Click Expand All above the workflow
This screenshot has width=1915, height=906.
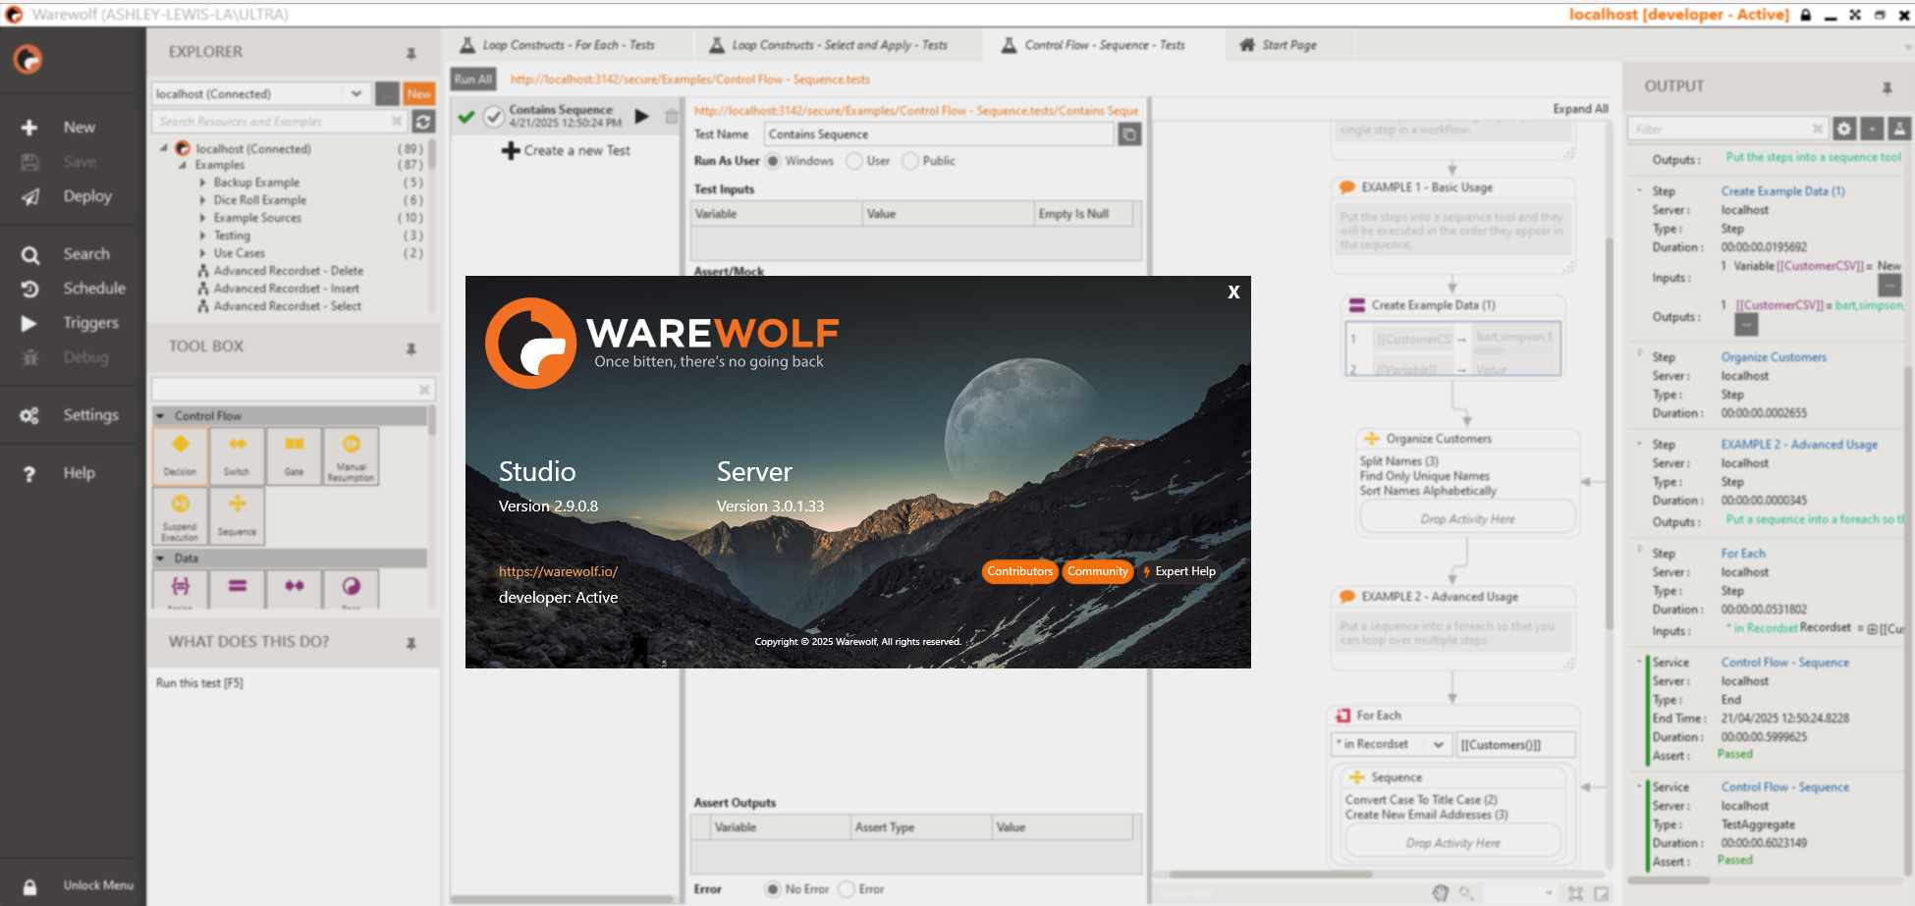(x=1580, y=109)
